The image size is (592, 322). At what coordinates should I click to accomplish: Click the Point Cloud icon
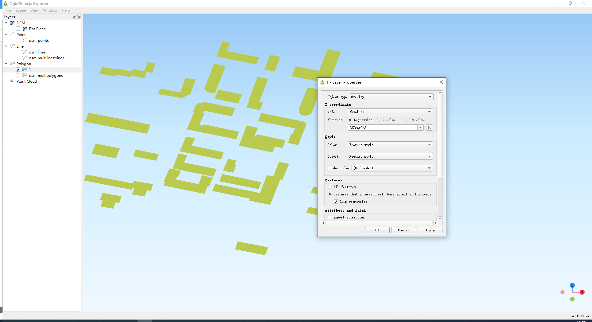pyautogui.click(x=12, y=81)
